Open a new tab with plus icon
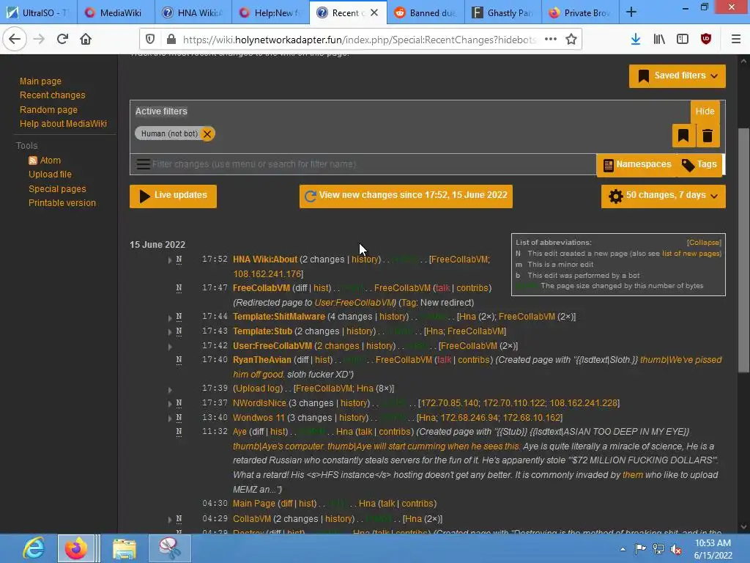The height and width of the screenshot is (563, 750). 631,12
